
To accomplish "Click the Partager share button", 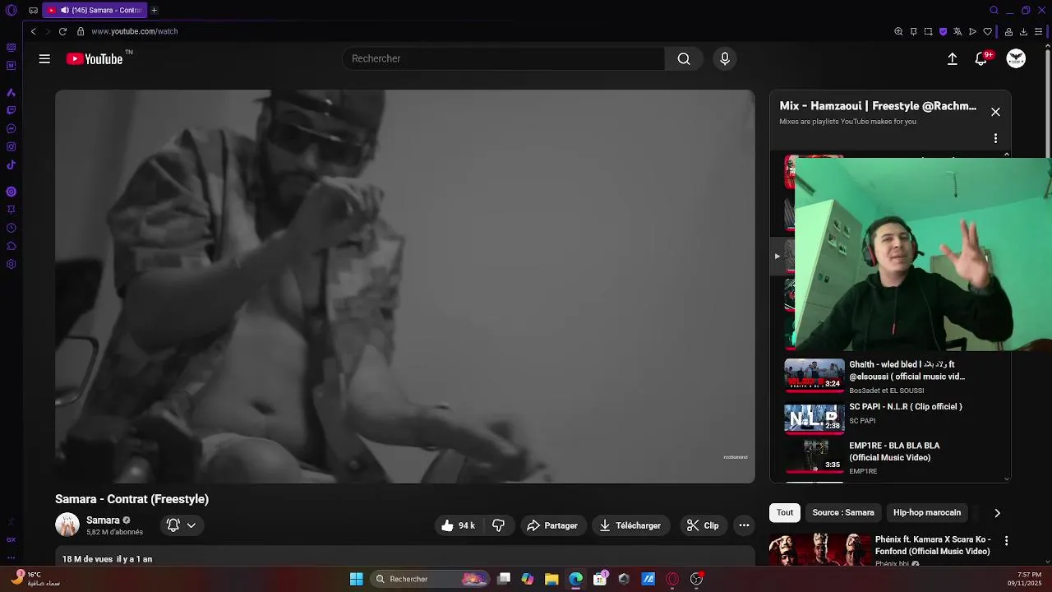I will [552, 525].
